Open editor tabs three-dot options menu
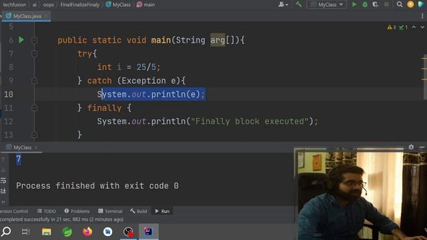The height and width of the screenshot is (240, 427). point(422,16)
